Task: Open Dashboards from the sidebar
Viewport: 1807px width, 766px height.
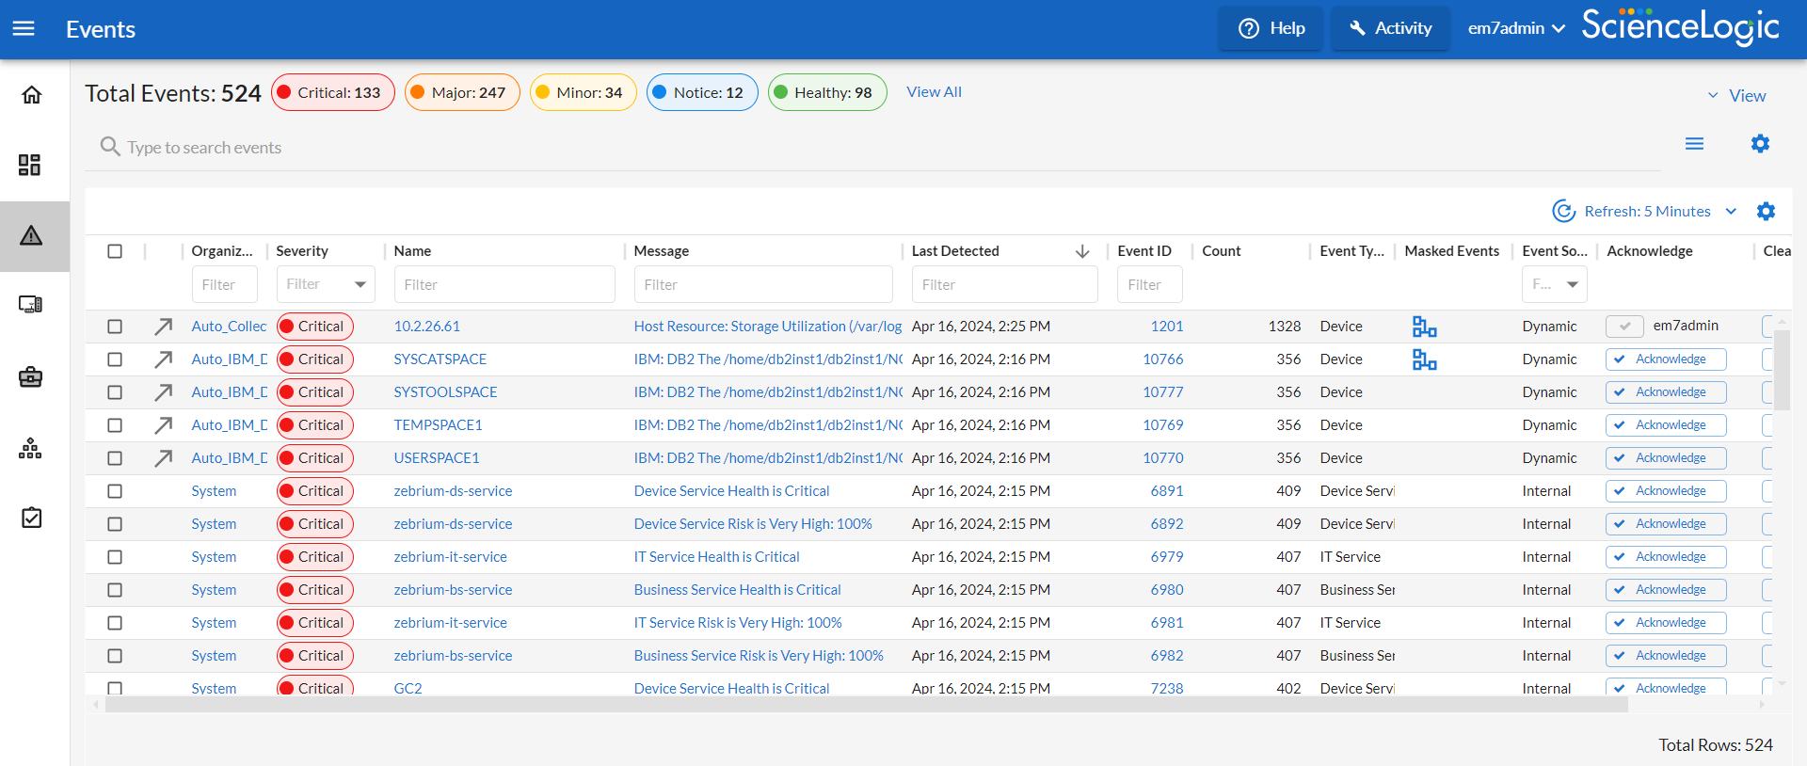Action: pos(30,166)
